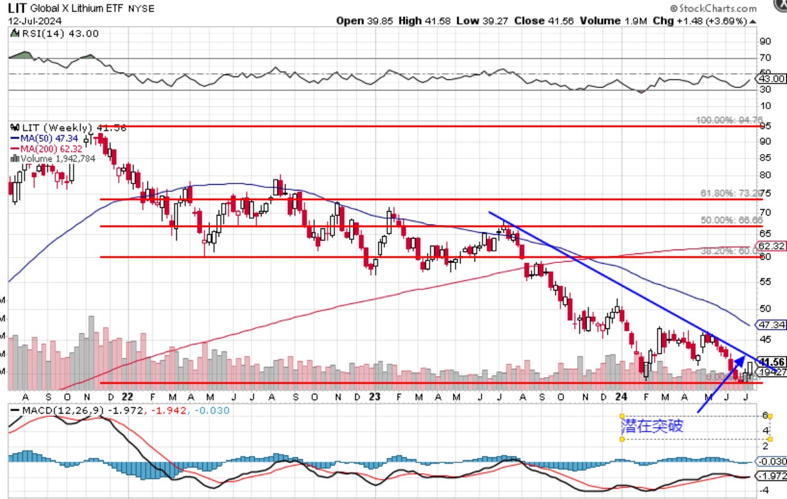
Task: Click the 43.00 RSI value tag
Action: (771, 78)
